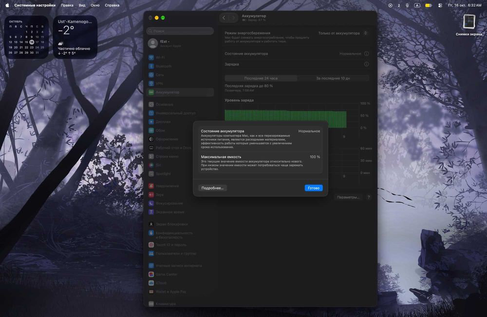Open Экранное время settings
Image resolution: width=487 pixels, height=317 pixels.
pyautogui.click(x=180, y=212)
